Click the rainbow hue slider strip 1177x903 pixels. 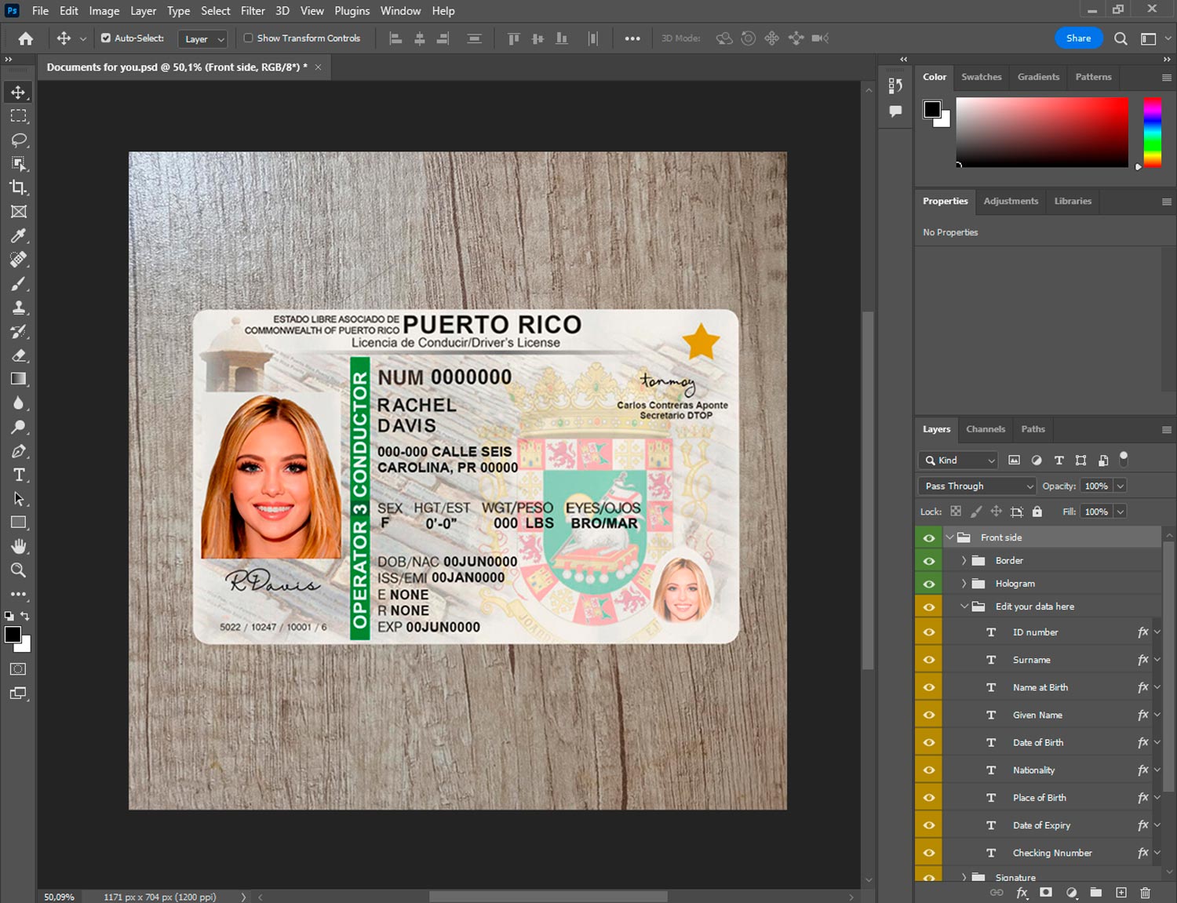[1151, 132]
